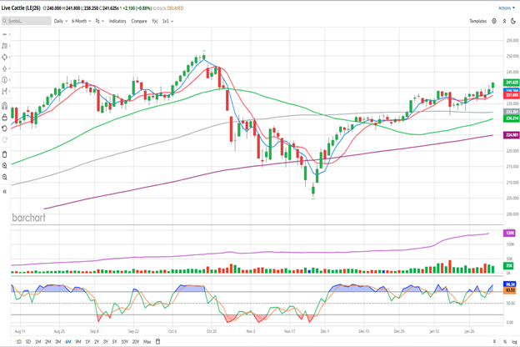The height and width of the screenshot is (347, 520).
Task: Collapse the top toolbar with double chevron
Action: click(x=504, y=21)
